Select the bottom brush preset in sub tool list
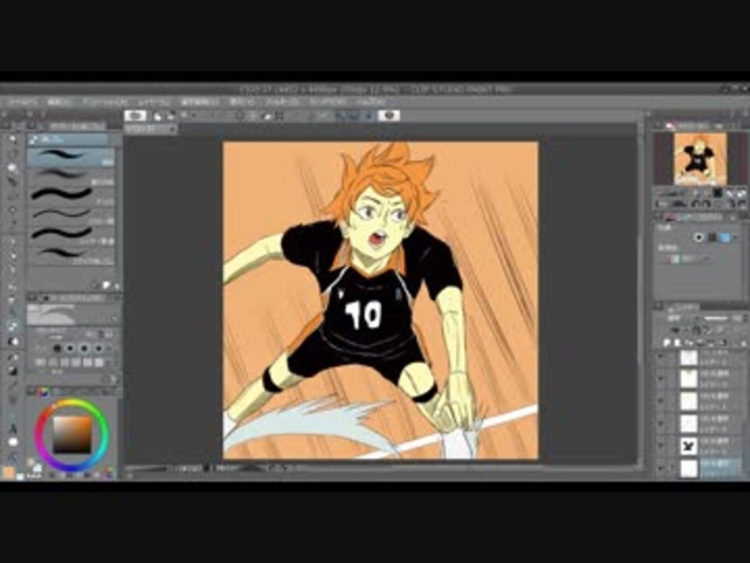 [71, 256]
